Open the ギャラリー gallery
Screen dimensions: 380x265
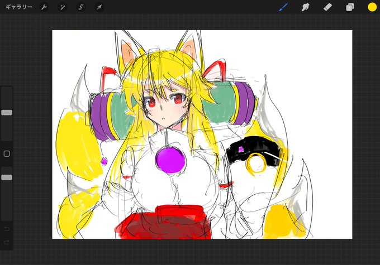[x=19, y=7]
